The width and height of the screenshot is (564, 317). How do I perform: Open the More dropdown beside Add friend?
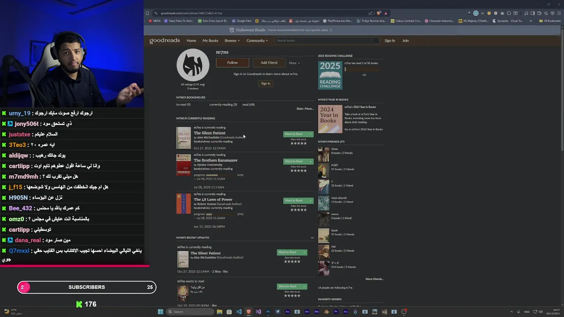pos(294,63)
